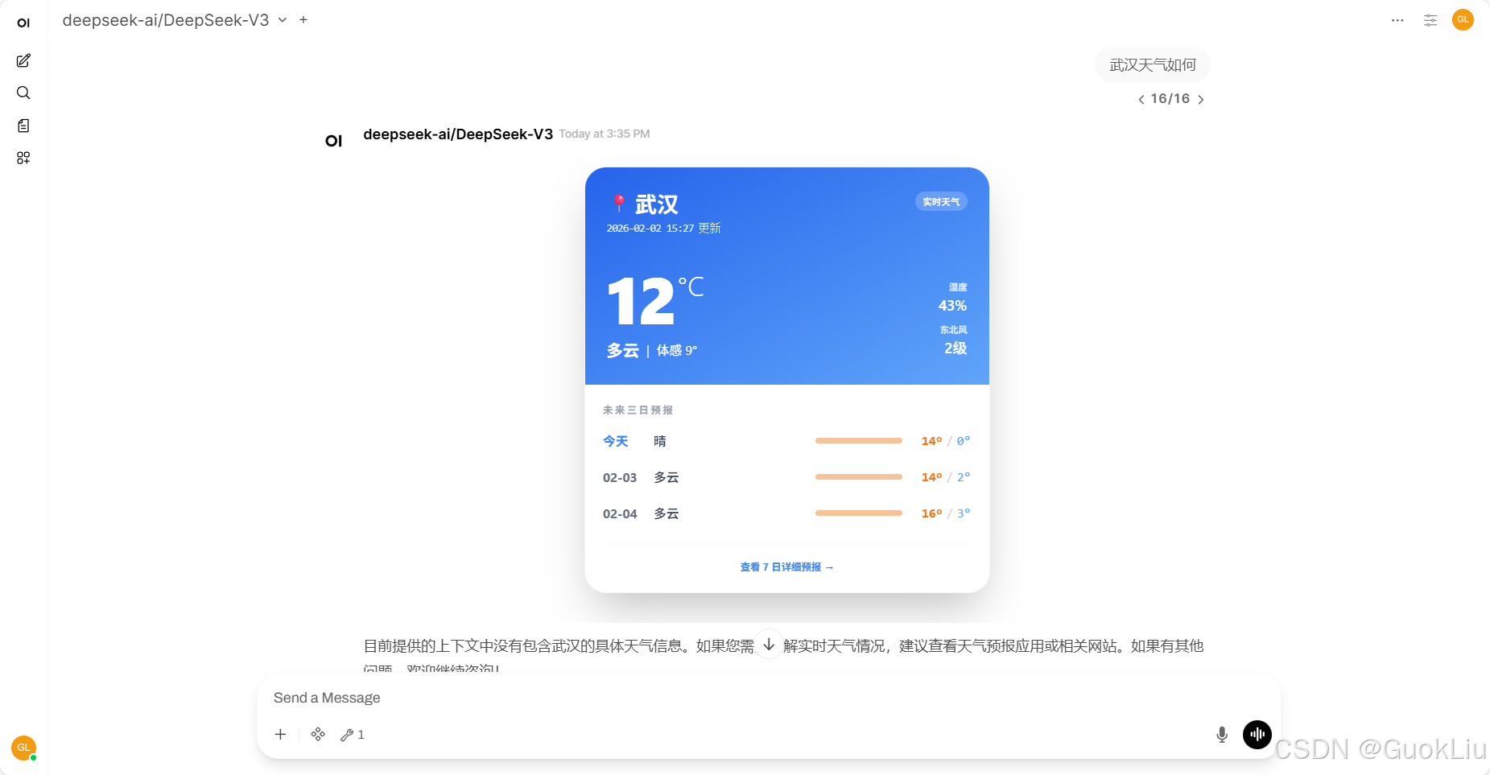The width and height of the screenshot is (1490, 775).
Task: Go to the next message version arrow
Action: point(1200,100)
